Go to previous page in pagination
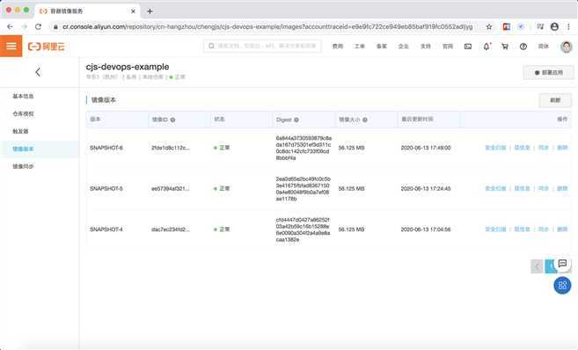Image resolution: width=578 pixels, height=350 pixels. click(x=537, y=266)
